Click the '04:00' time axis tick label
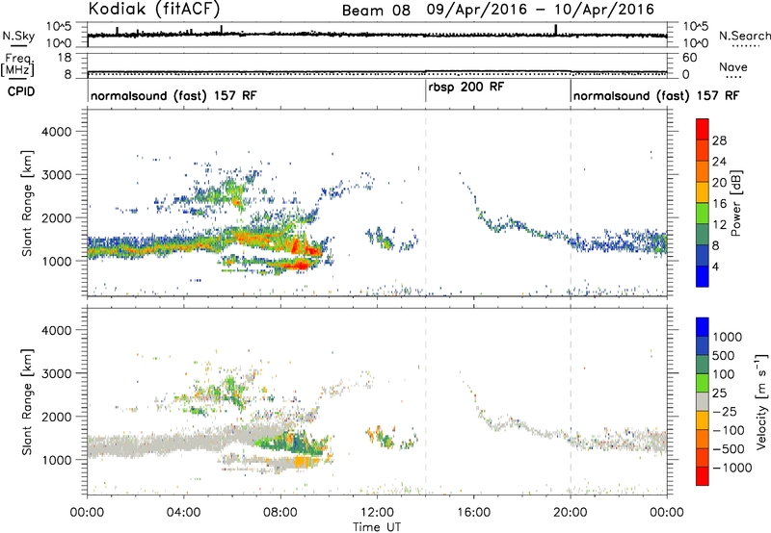771x533 pixels. coord(183,513)
